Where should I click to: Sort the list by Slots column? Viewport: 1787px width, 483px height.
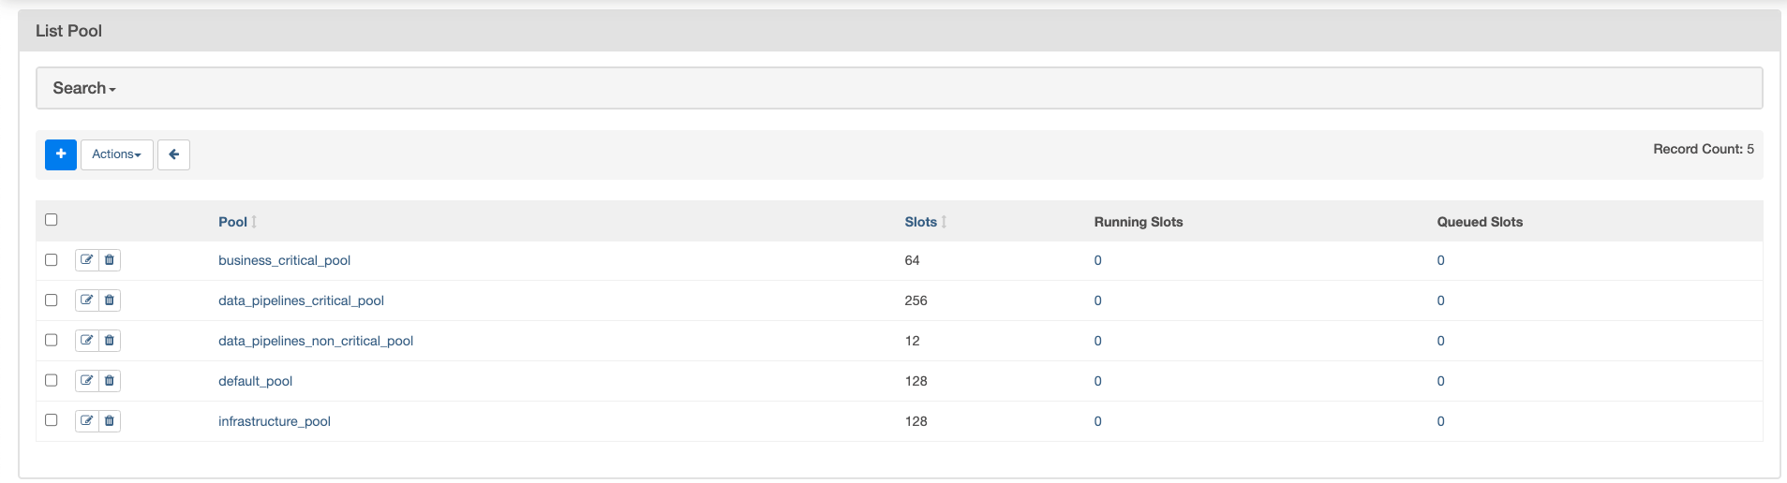tap(921, 222)
